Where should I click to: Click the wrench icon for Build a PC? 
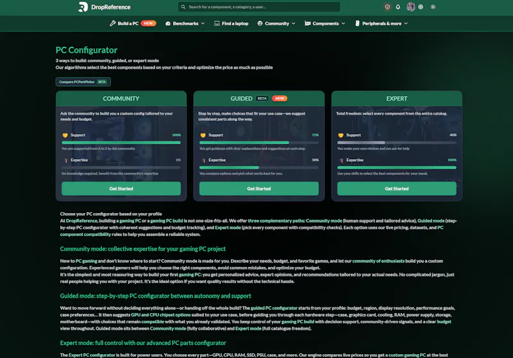(x=113, y=23)
